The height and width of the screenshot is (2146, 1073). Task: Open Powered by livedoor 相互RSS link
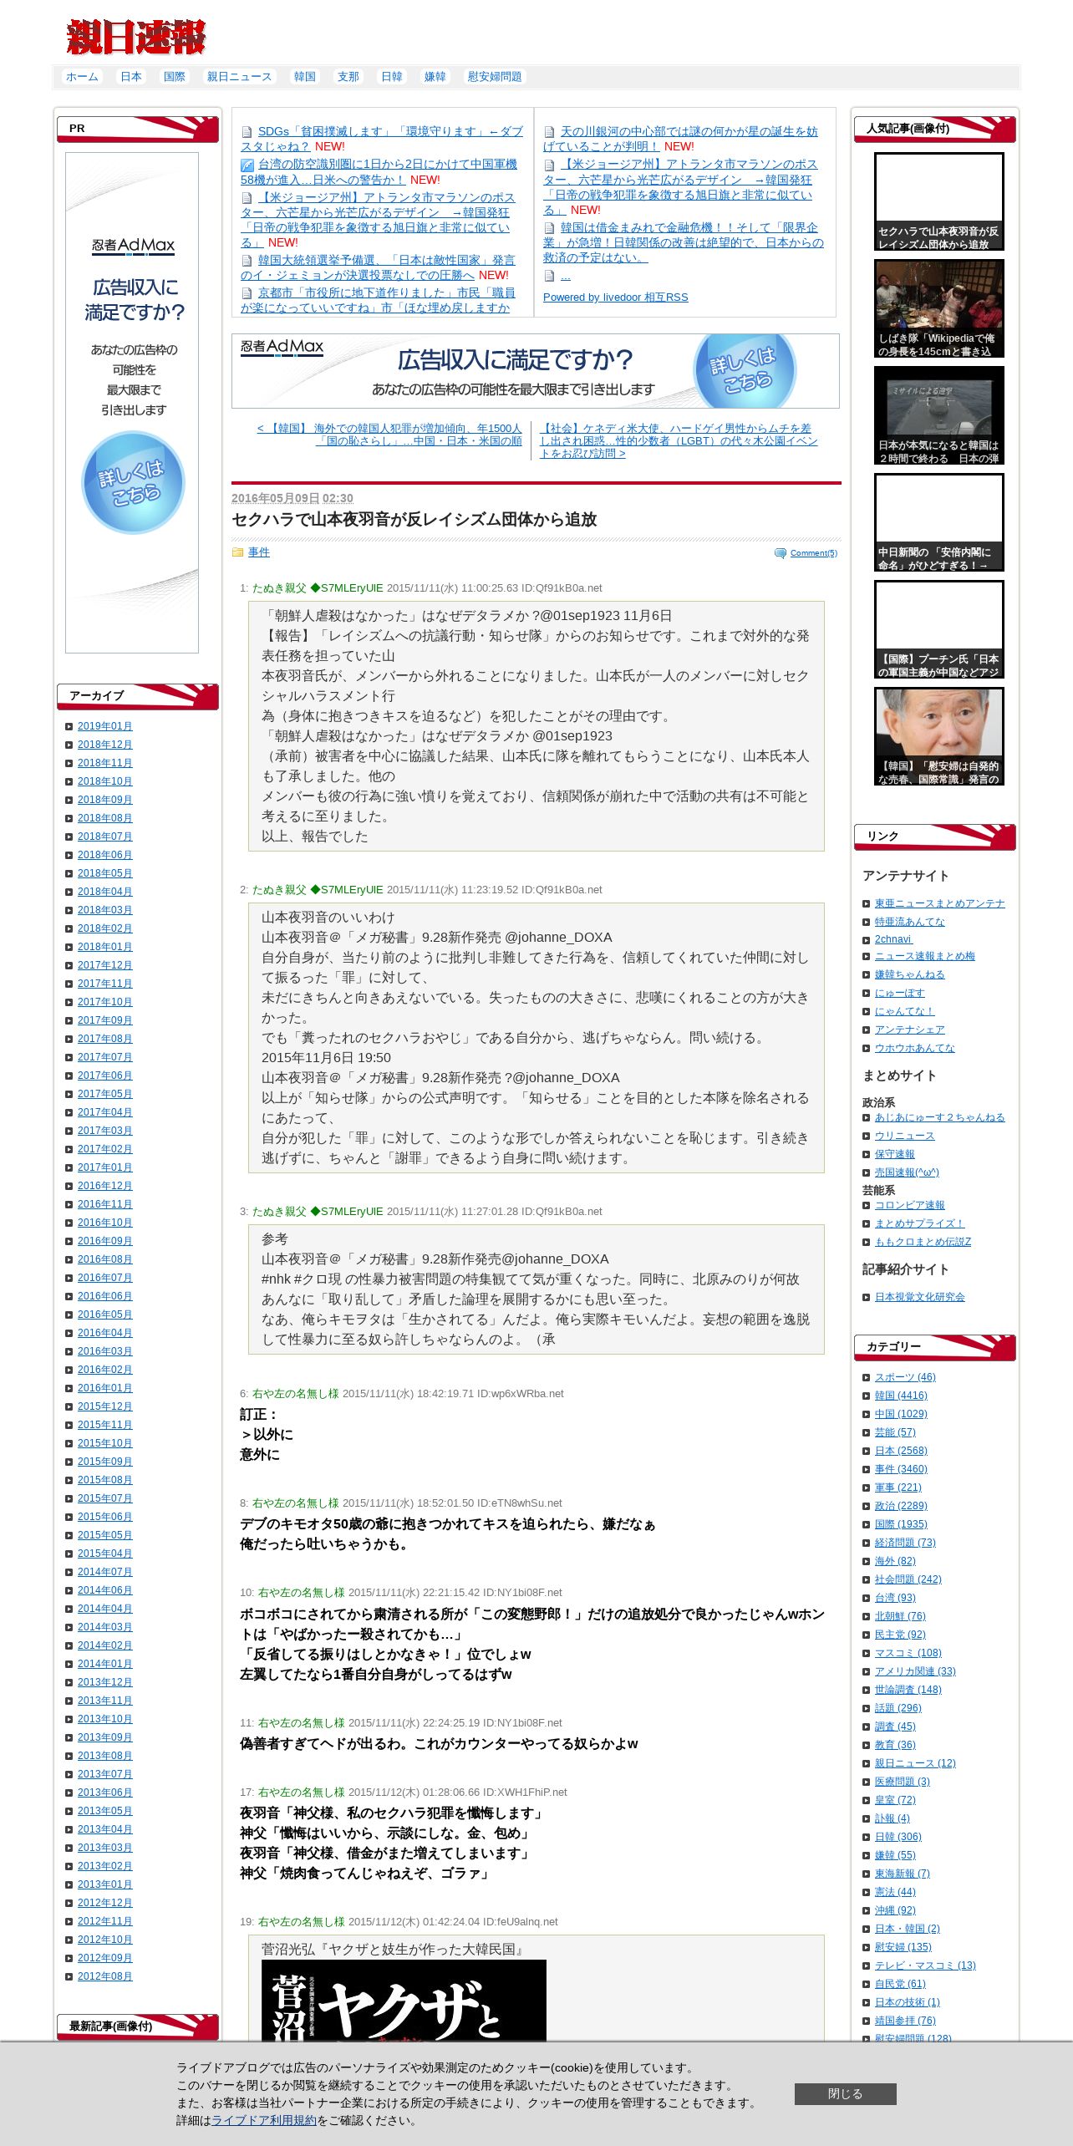616,297
